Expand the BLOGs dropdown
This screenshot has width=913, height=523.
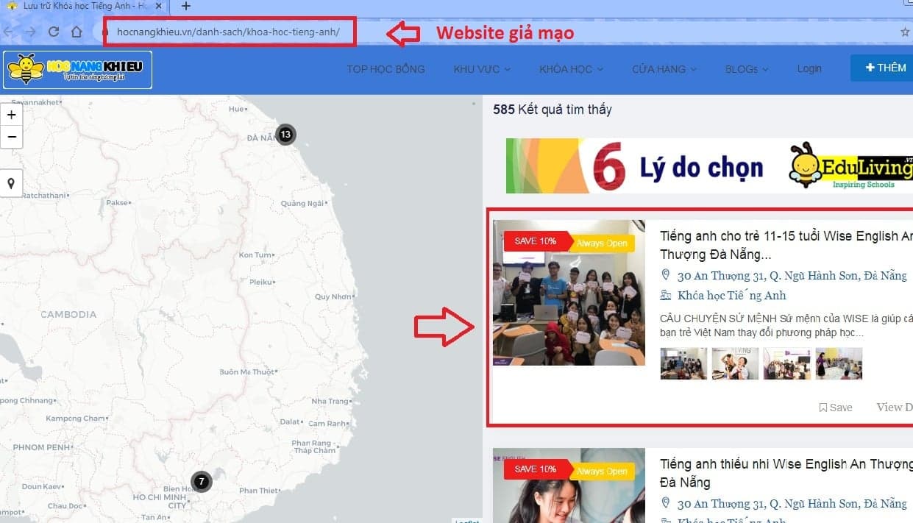click(747, 69)
